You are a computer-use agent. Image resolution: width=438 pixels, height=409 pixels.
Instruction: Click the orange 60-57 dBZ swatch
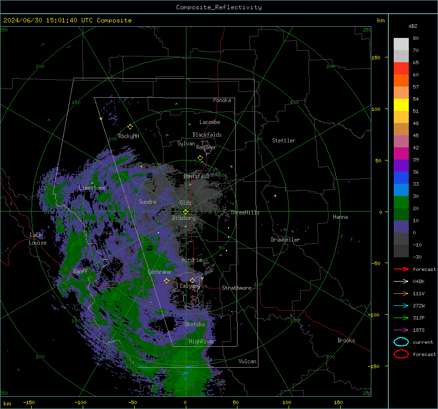tap(401, 80)
